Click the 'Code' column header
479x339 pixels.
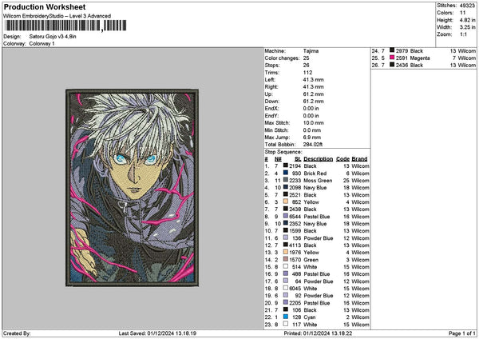point(342,159)
